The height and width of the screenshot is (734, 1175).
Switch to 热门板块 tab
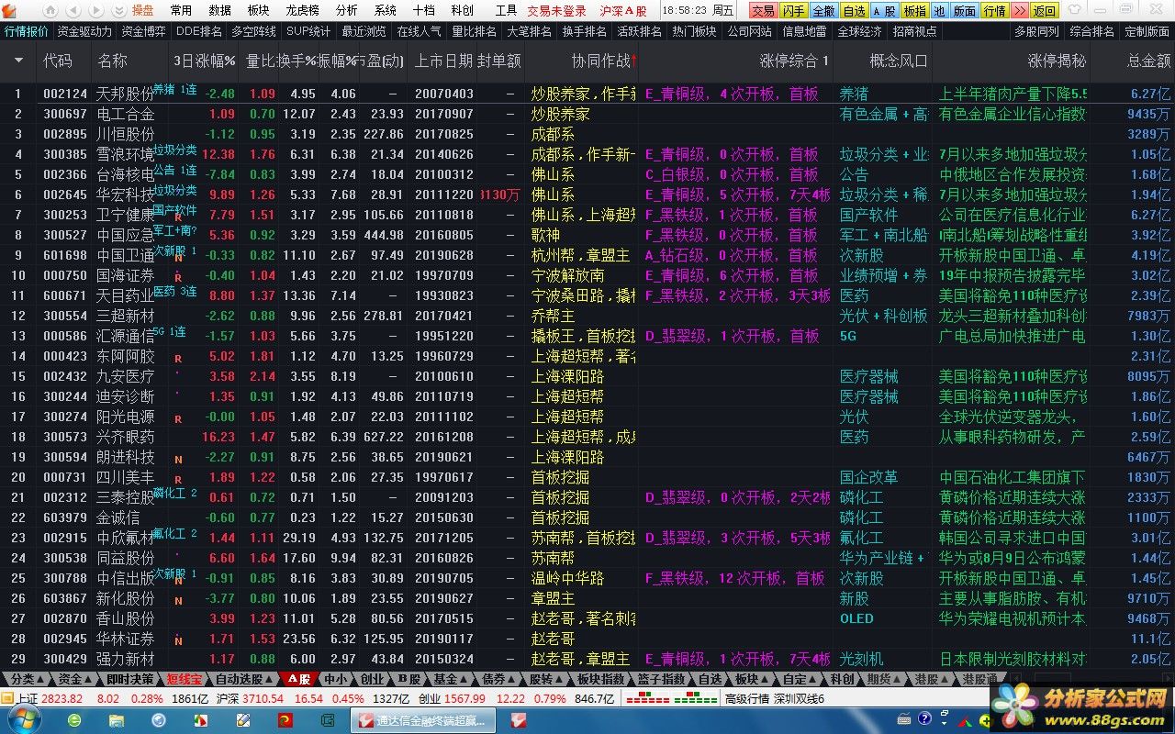point(694,31)
